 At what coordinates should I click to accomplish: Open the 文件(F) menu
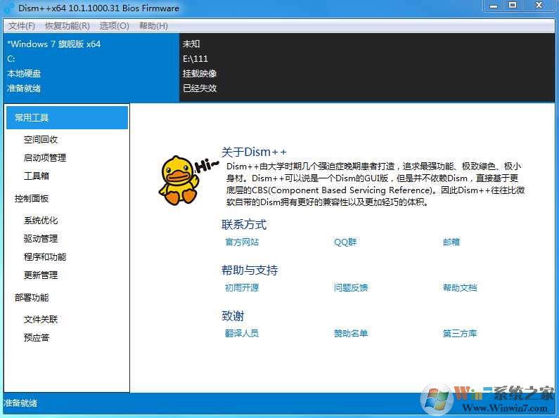tap(22, 26)
